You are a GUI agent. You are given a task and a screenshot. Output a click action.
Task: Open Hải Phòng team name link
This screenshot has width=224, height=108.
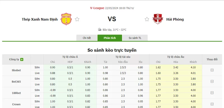175,19
